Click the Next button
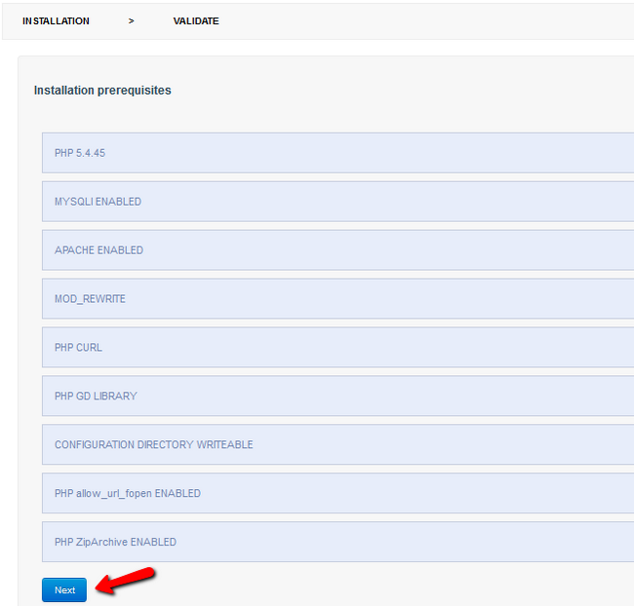The width and height of the screenshot is (634, 606). pos(64,589)
